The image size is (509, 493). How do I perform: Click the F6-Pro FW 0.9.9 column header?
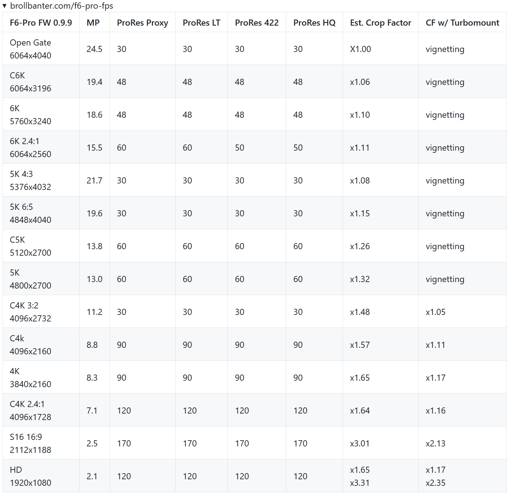41,23
